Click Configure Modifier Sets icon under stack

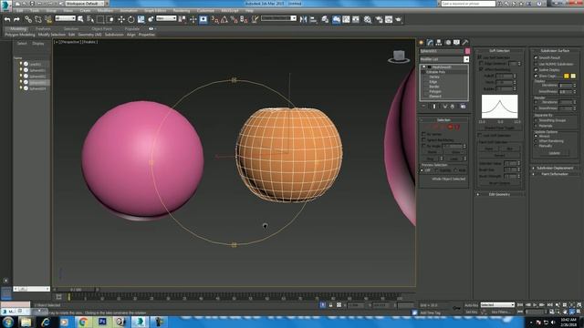coord(463,107)
